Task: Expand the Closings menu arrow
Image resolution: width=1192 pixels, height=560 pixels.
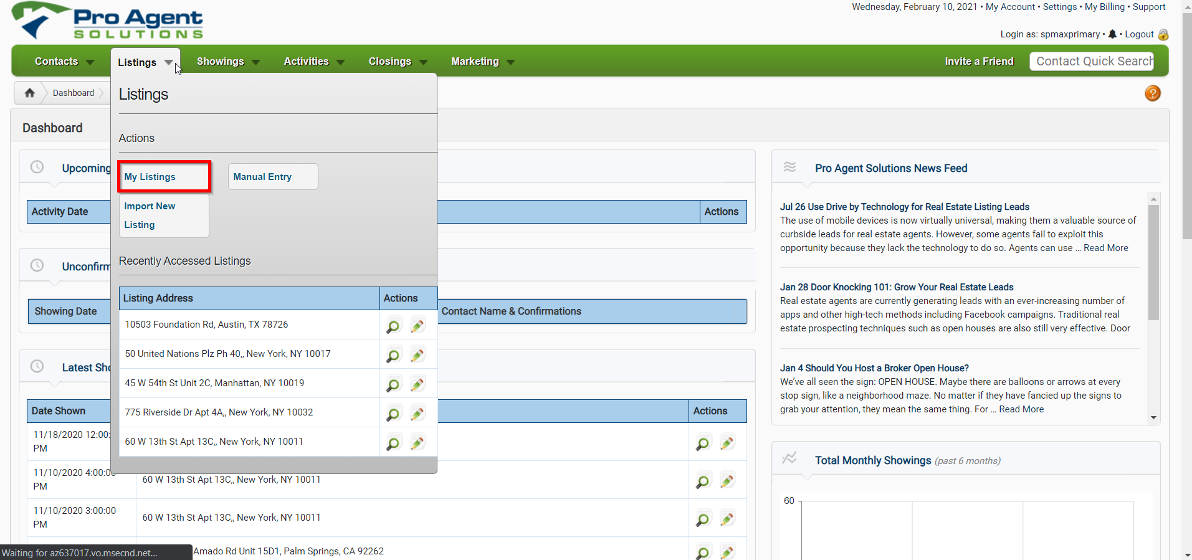Action: click(424, 62)
